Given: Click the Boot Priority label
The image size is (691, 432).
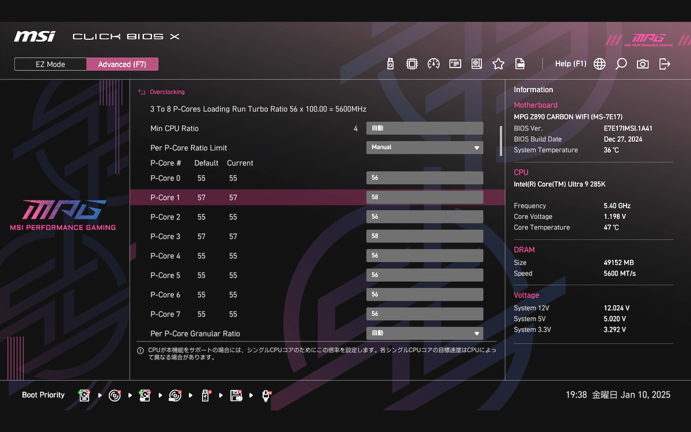Looking at the screenshot, I should pyautogui.click(x=43, y=395).
